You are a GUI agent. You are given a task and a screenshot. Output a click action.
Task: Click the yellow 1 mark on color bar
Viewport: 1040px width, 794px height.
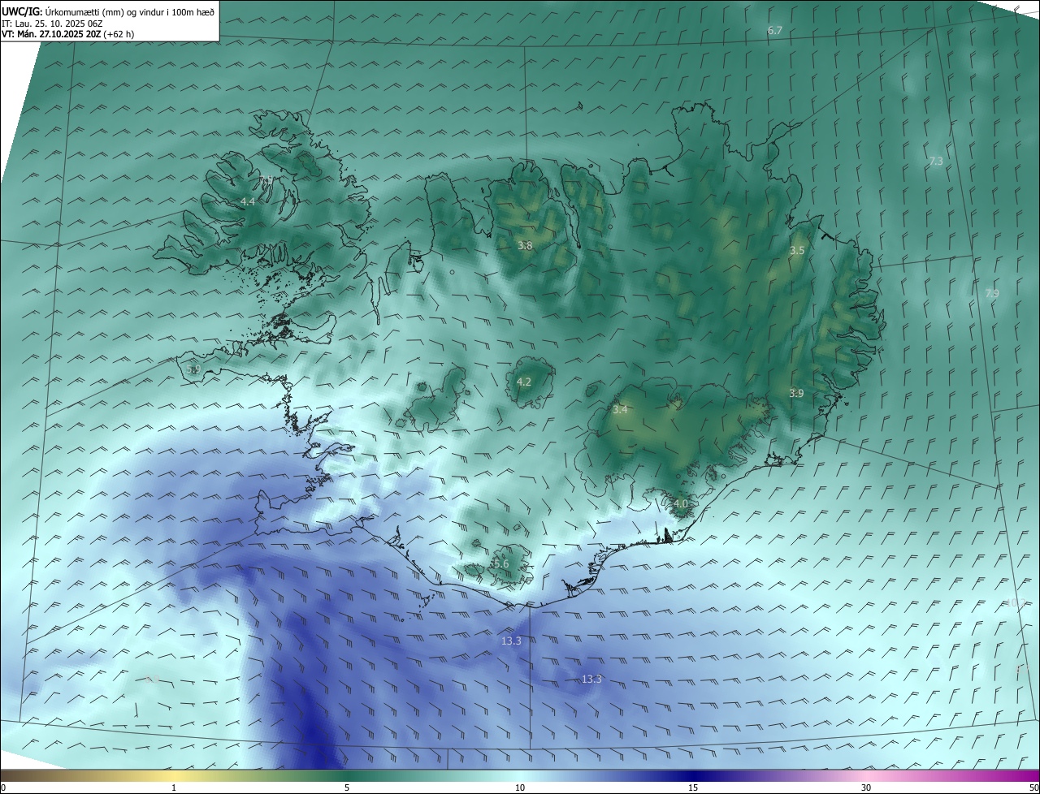[x=174, y=788]
